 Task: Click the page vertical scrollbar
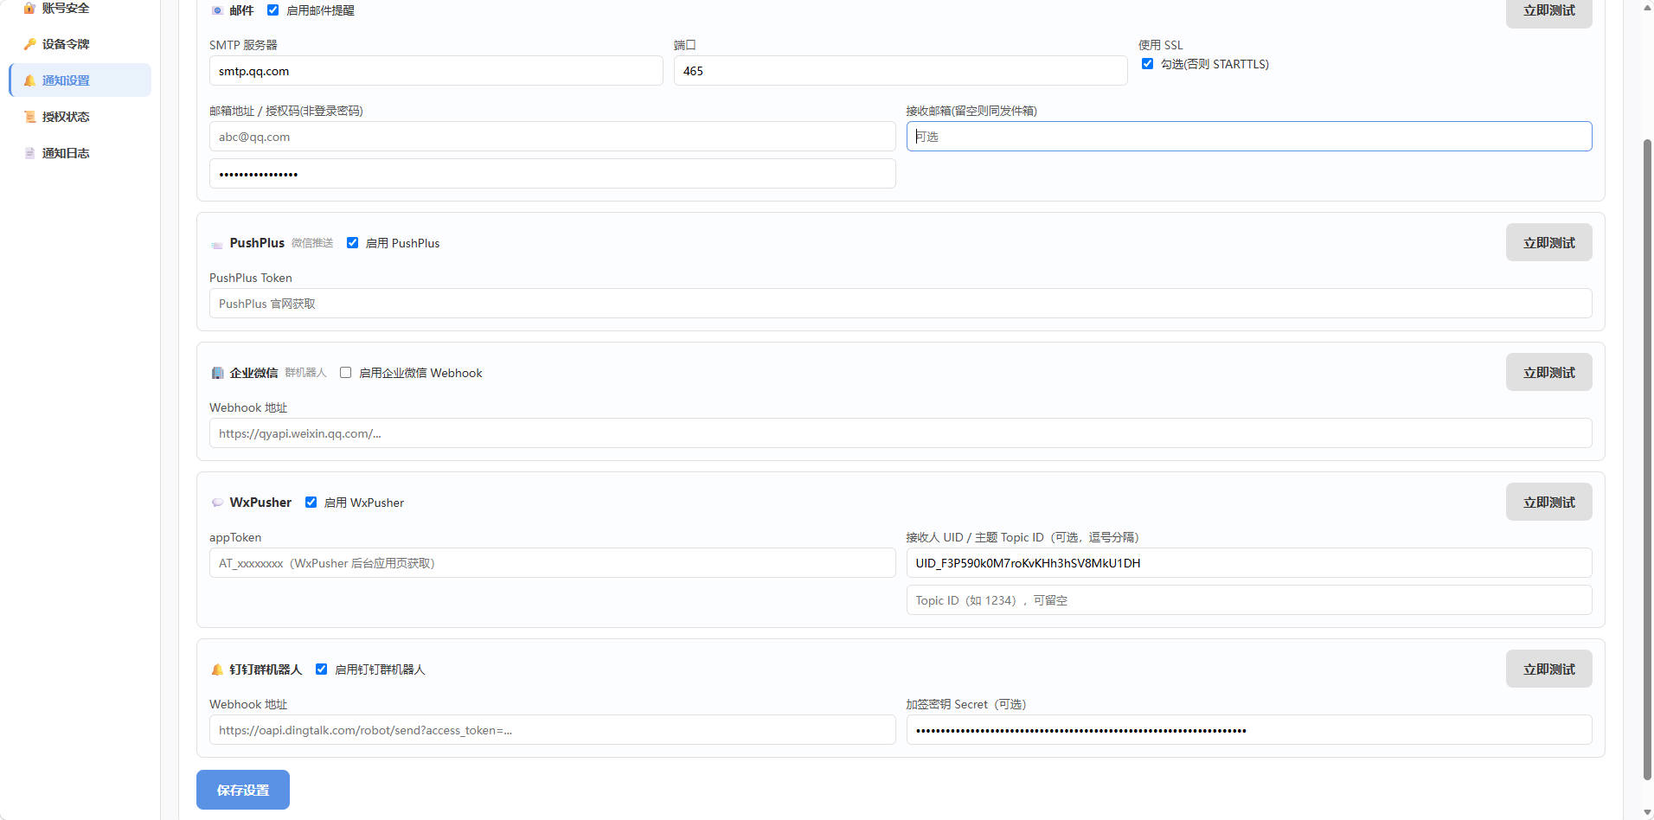1646,458
